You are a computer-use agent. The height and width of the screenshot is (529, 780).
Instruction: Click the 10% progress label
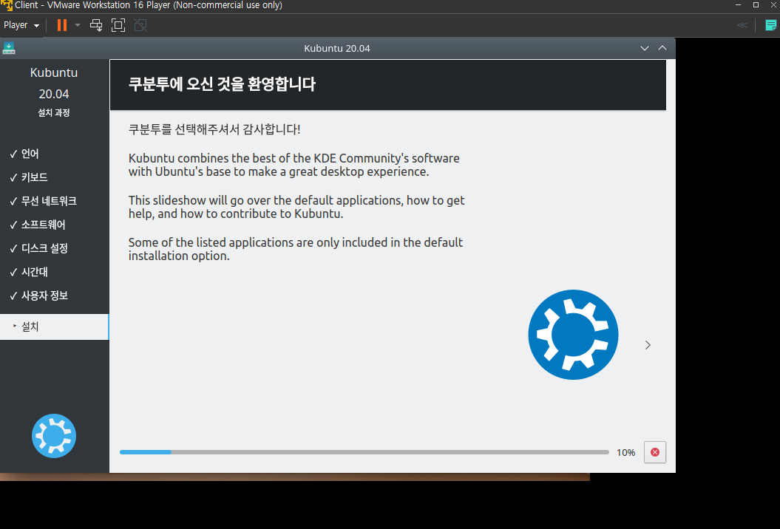pos(625,452)
